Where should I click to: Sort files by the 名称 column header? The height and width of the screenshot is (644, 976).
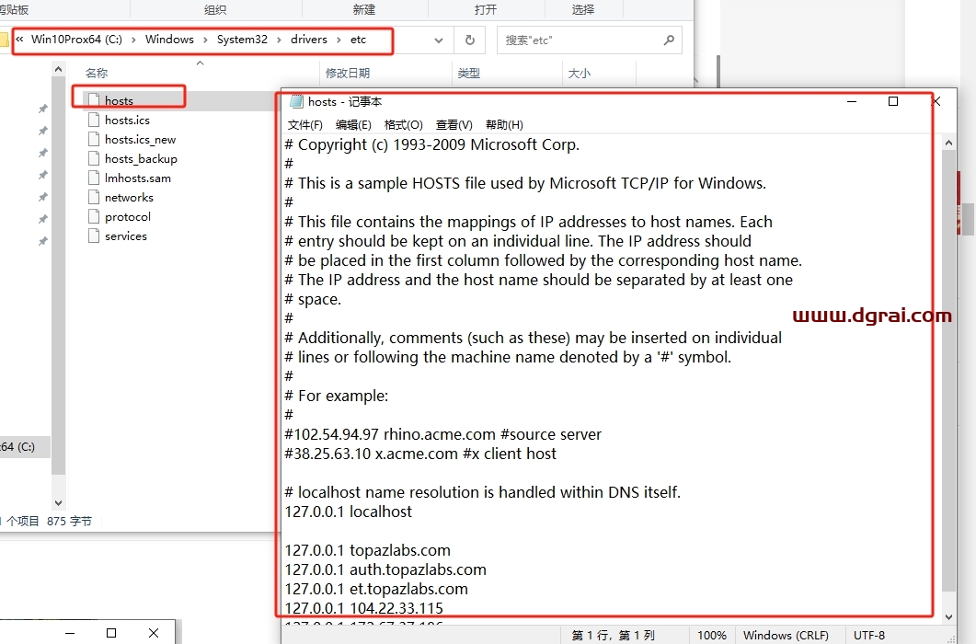(x=97, y=73)
